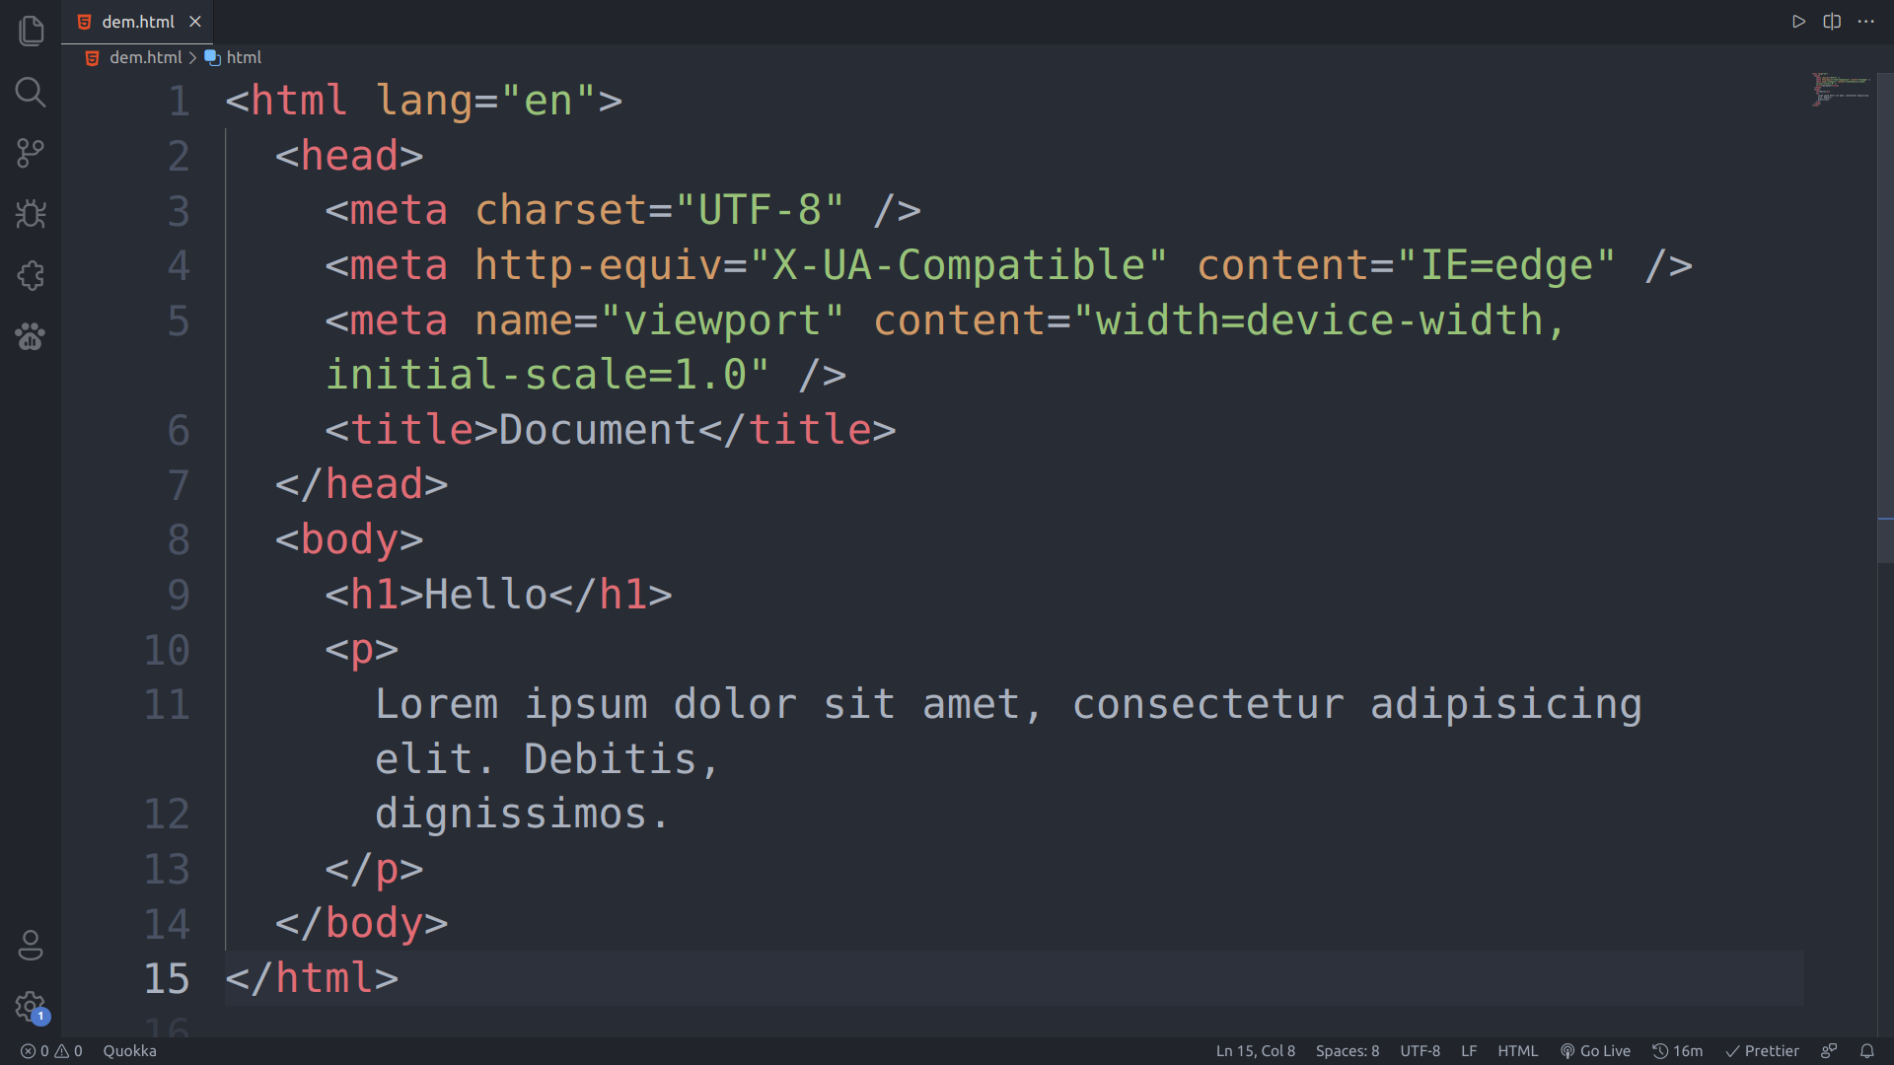1894x1065 pixels.
Task: Open Manage gear settings menu
Action: [x=31, y=1006]
